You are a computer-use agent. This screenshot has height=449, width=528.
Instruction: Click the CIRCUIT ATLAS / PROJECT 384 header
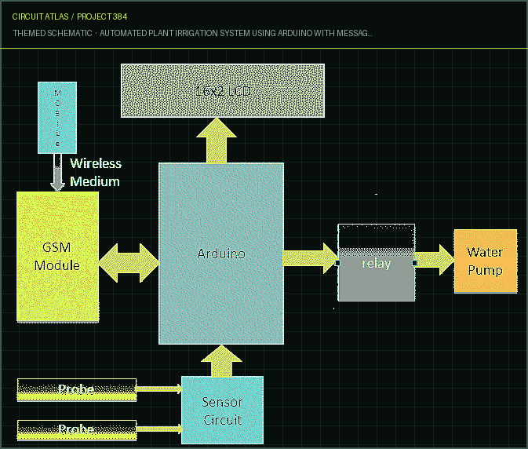click(70, 16)
